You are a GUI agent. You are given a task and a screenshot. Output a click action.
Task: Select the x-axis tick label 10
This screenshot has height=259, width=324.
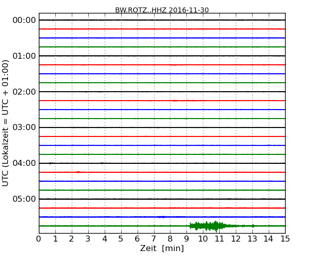coord(203,239)
